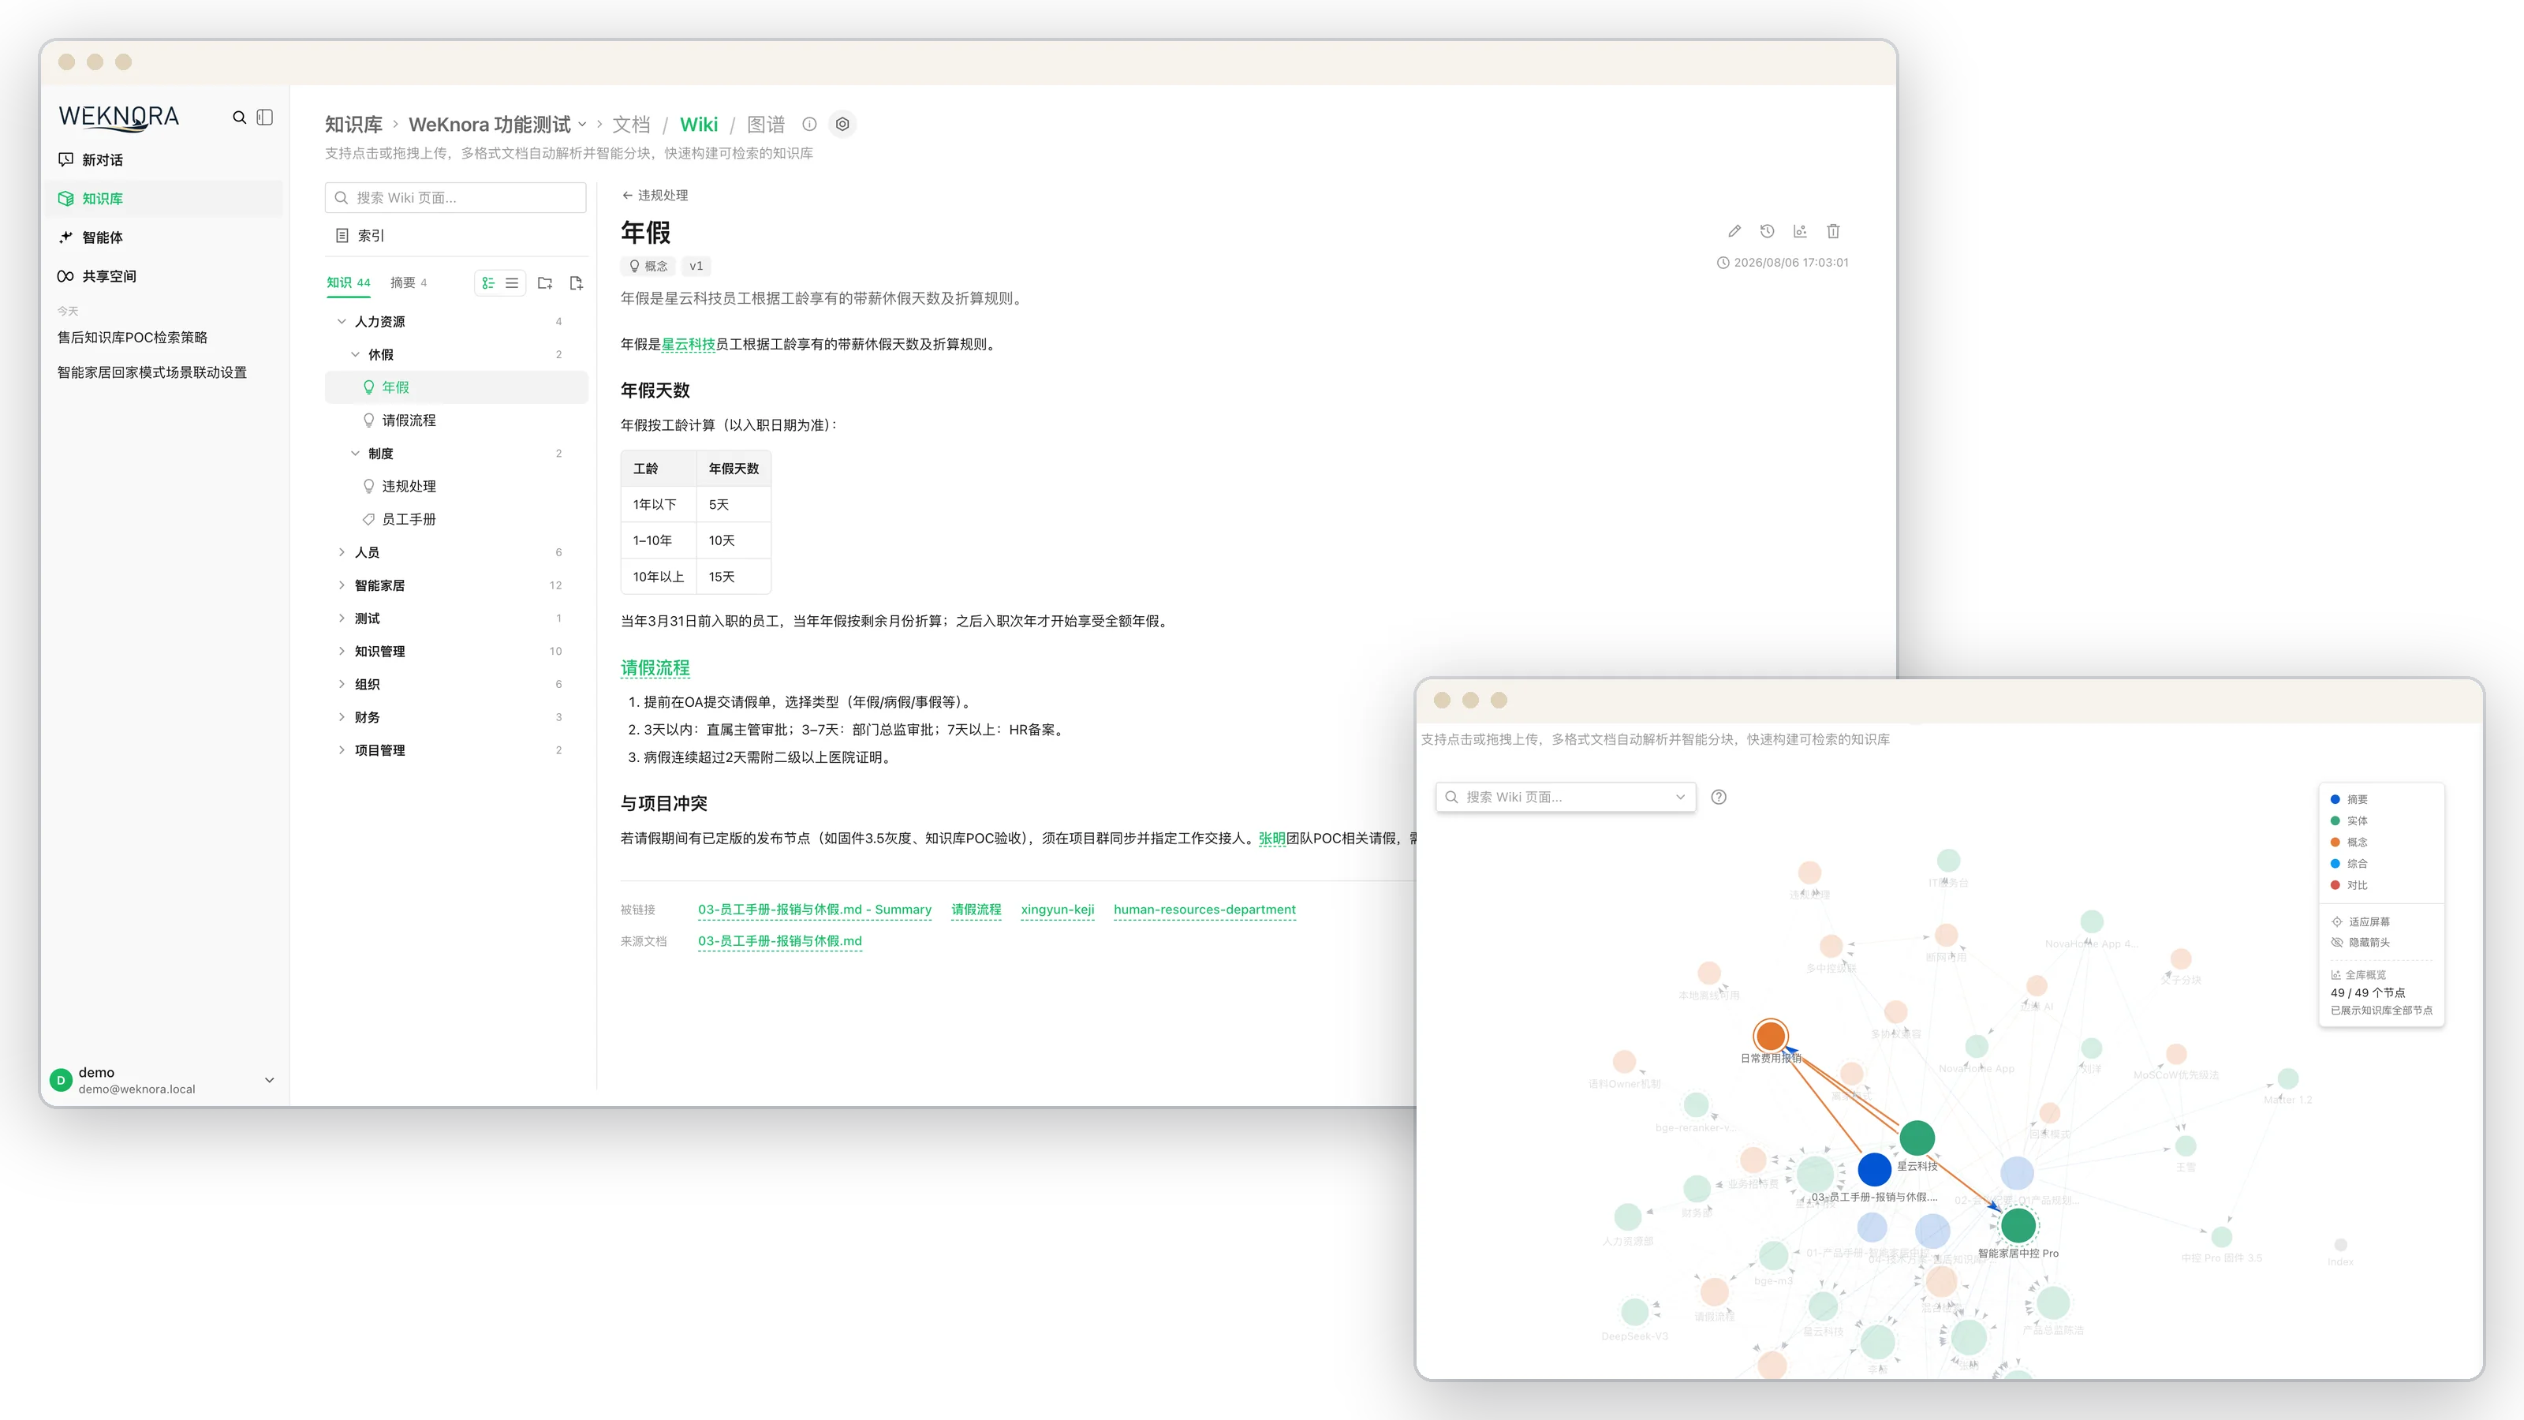Click 适应屏幕 in the graph legend panel

coord(2361,922)
